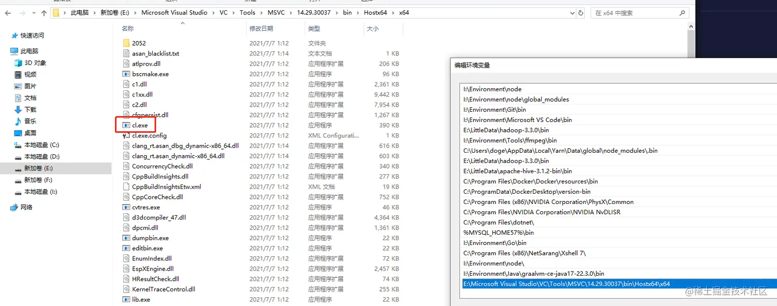This screenshot has width=777, height=306.
Task: Navigate to Hostx64 via breadcrumb
Action: tap(377, 13)
